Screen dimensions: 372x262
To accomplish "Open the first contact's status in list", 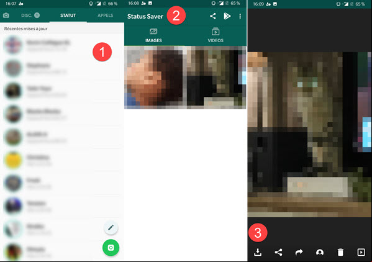I will [61, 45].
